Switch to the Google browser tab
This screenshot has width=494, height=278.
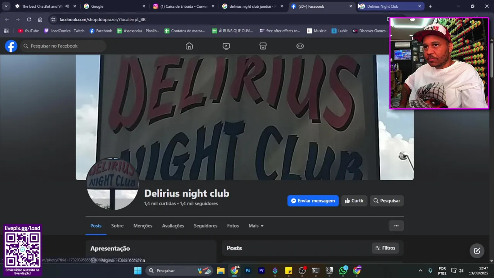(x=114, y=6)
